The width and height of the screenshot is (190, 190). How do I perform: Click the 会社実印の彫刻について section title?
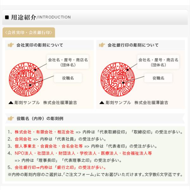[x=40, y=45]
